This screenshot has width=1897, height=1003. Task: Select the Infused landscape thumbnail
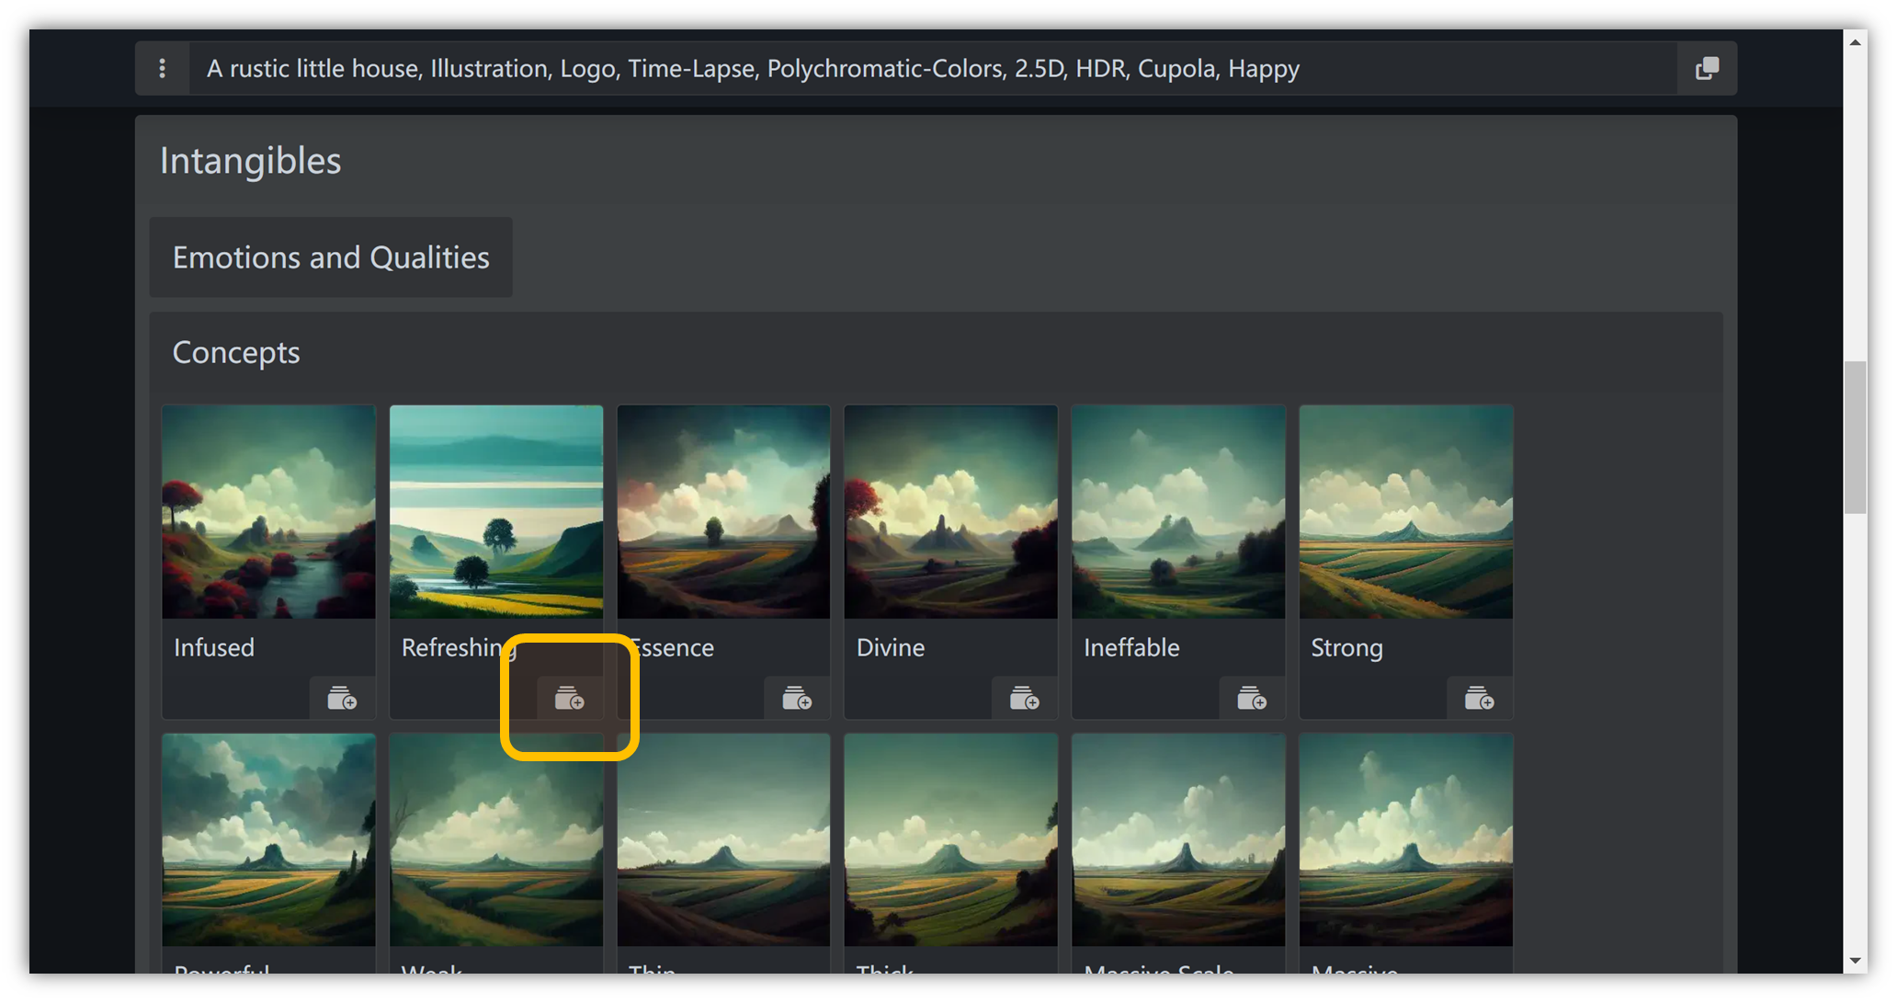click(268, 512)
